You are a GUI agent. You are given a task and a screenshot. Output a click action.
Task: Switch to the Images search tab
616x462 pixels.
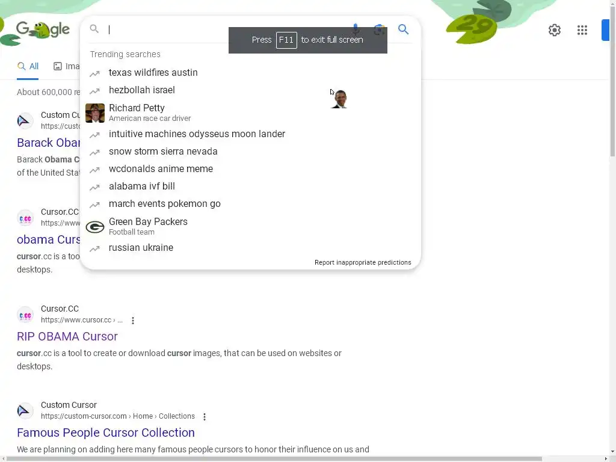pyautogui.click(x=66, y=66)
